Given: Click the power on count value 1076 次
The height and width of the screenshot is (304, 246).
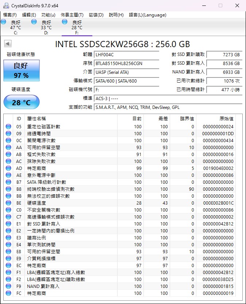Looking at the screenshot, I should tap(224, 81).
